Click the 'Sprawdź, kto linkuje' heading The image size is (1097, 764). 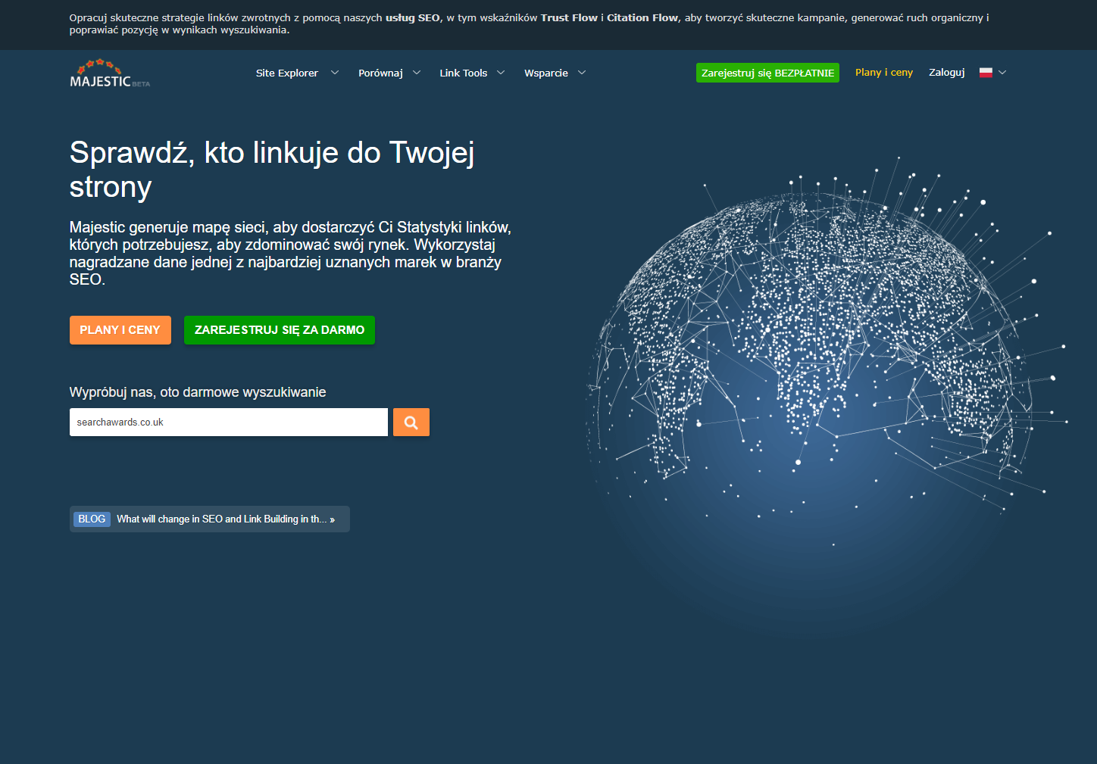pos(272,170)
